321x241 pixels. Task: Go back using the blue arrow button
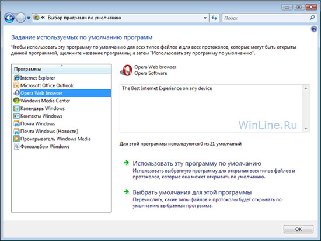(9, 18)
